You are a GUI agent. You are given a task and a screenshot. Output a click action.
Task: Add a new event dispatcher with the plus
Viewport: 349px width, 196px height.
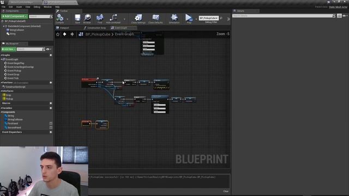51,132
